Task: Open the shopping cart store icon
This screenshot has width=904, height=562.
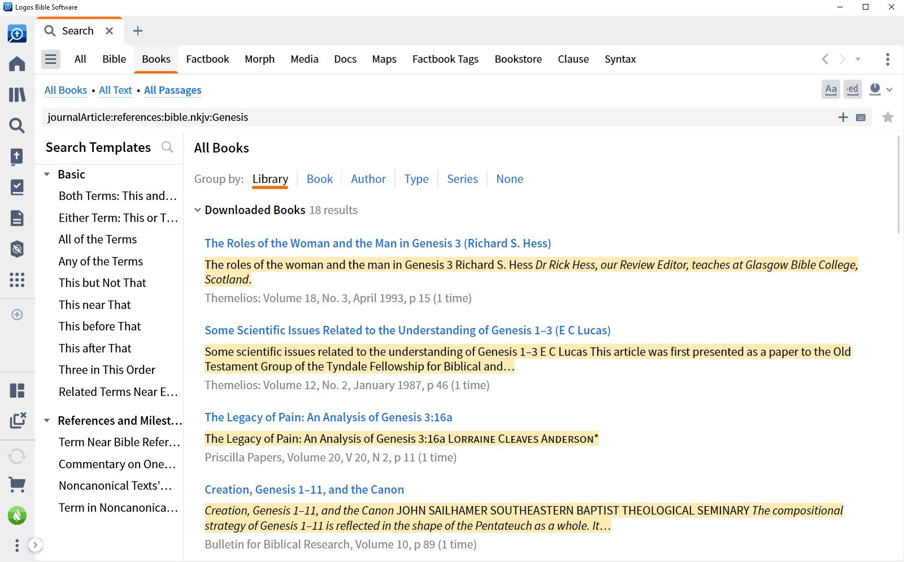Action: pyautogui.click(x=17, y=484)
